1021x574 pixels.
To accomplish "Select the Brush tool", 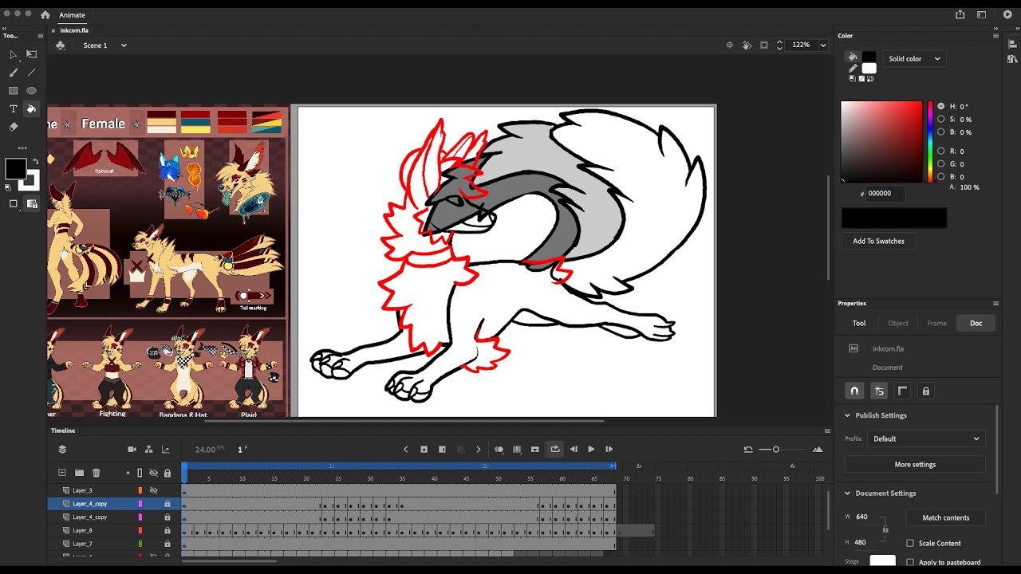I will click(13, 73).
